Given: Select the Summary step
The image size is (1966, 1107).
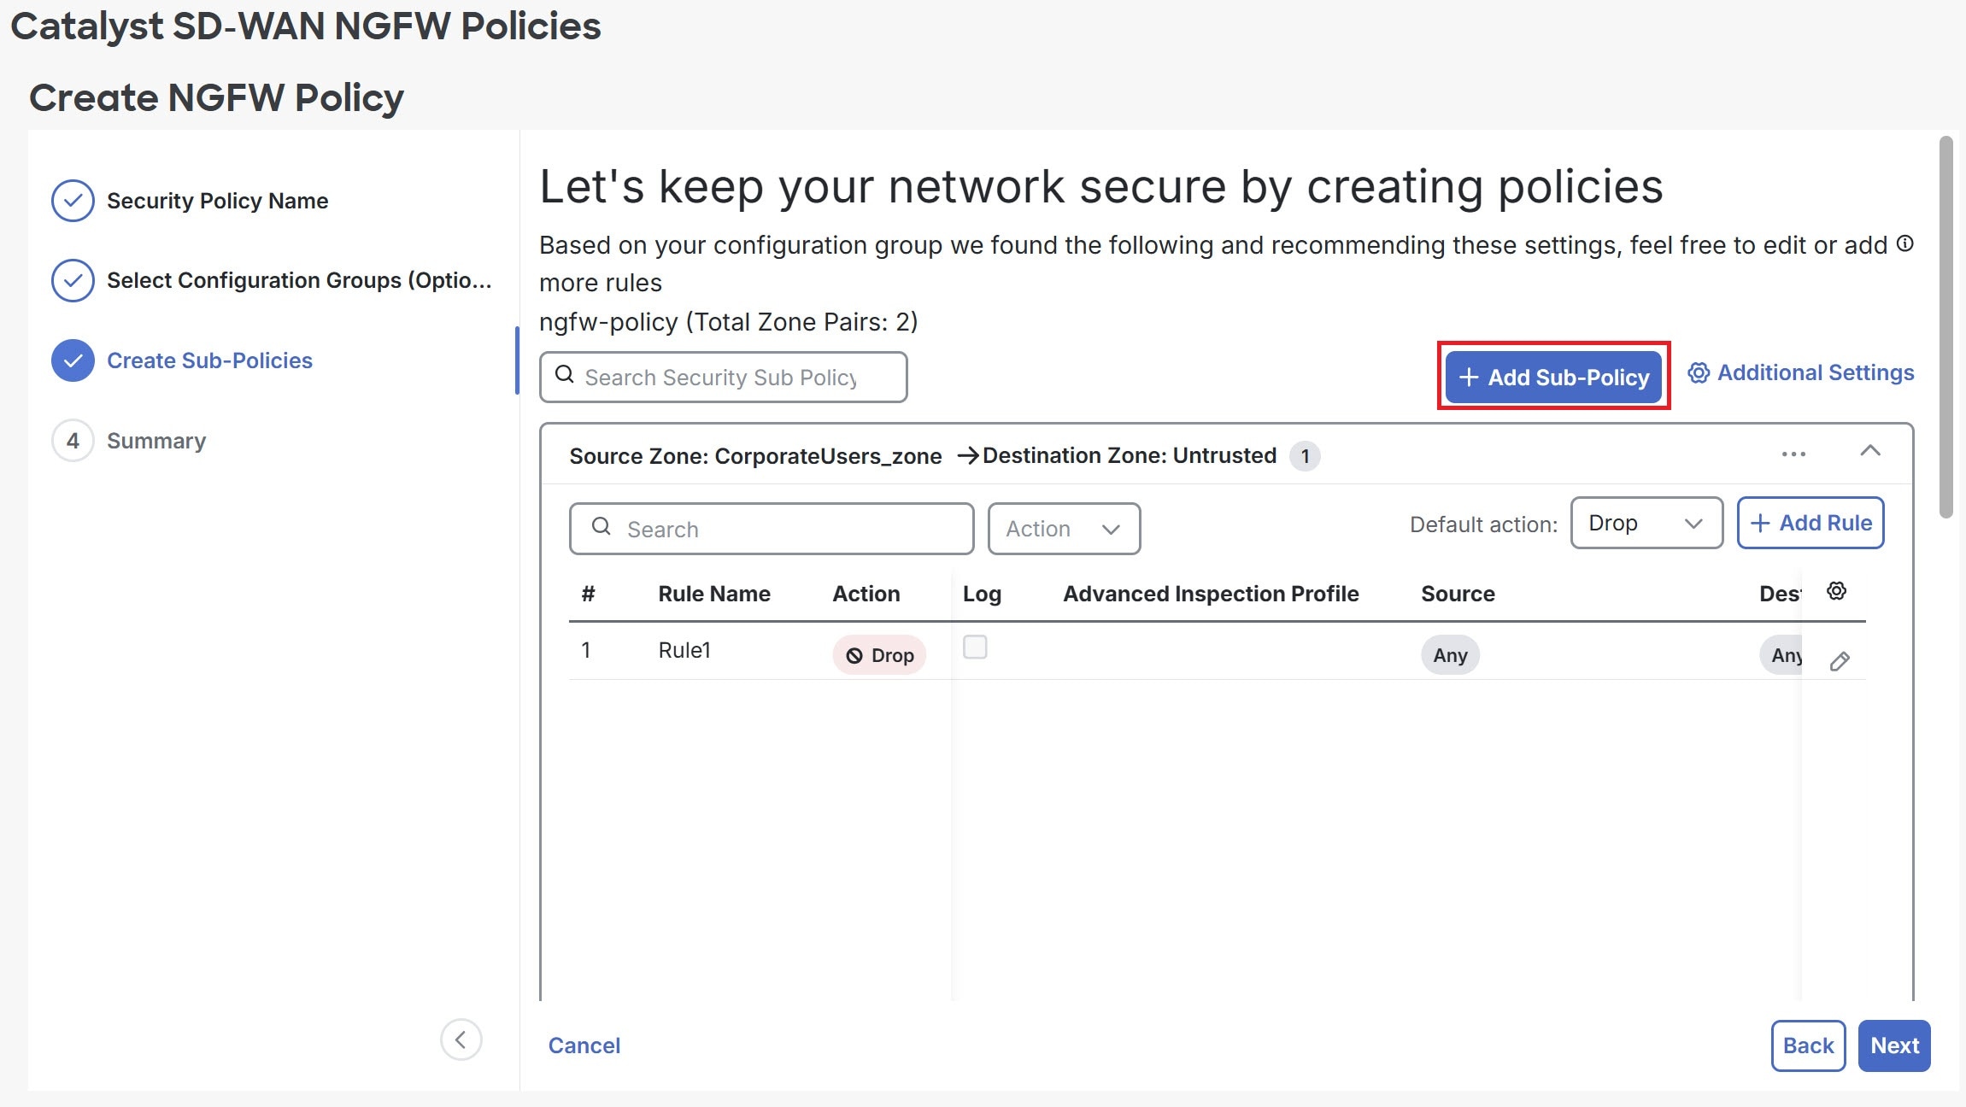Looking at the screenshot, I should pyautogui.click(x=156, y=440).
